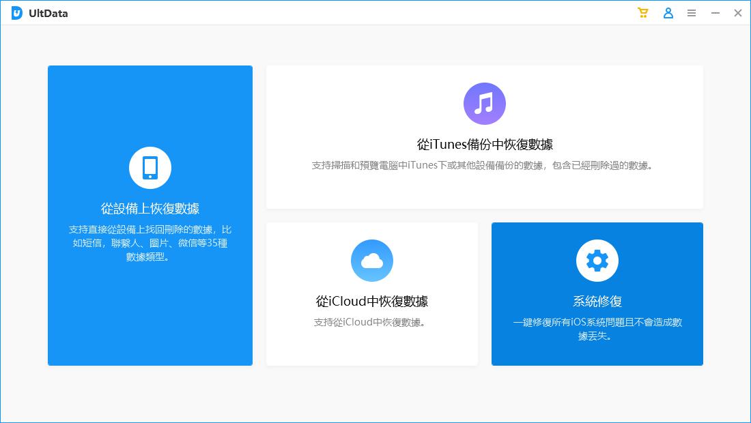Click the device card description text
Screen dimensions: 751x423
pos(150,242)
